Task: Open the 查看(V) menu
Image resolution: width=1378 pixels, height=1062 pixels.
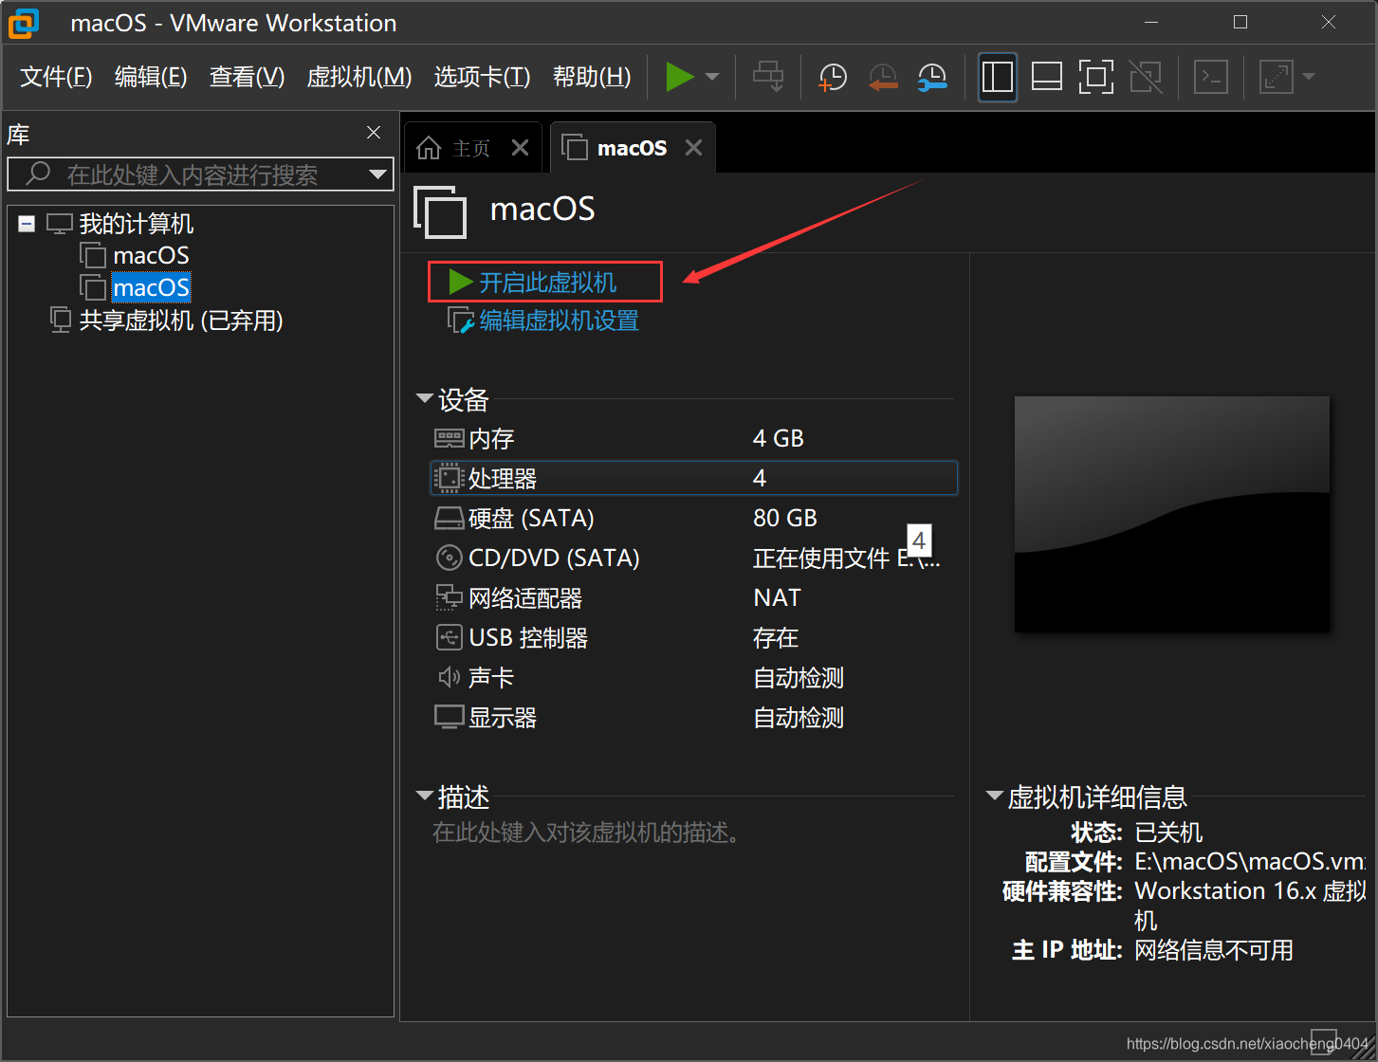Action: 247,77
